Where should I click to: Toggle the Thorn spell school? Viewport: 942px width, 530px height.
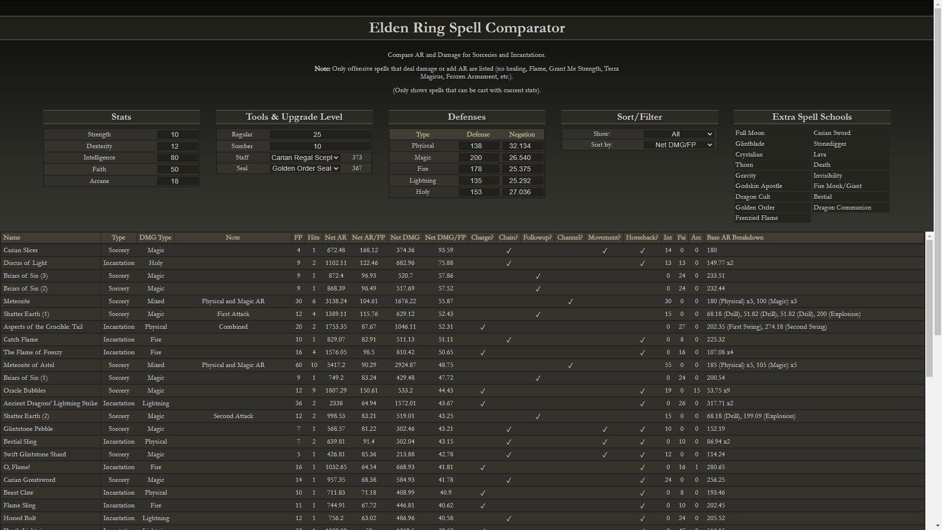point(772,165)
